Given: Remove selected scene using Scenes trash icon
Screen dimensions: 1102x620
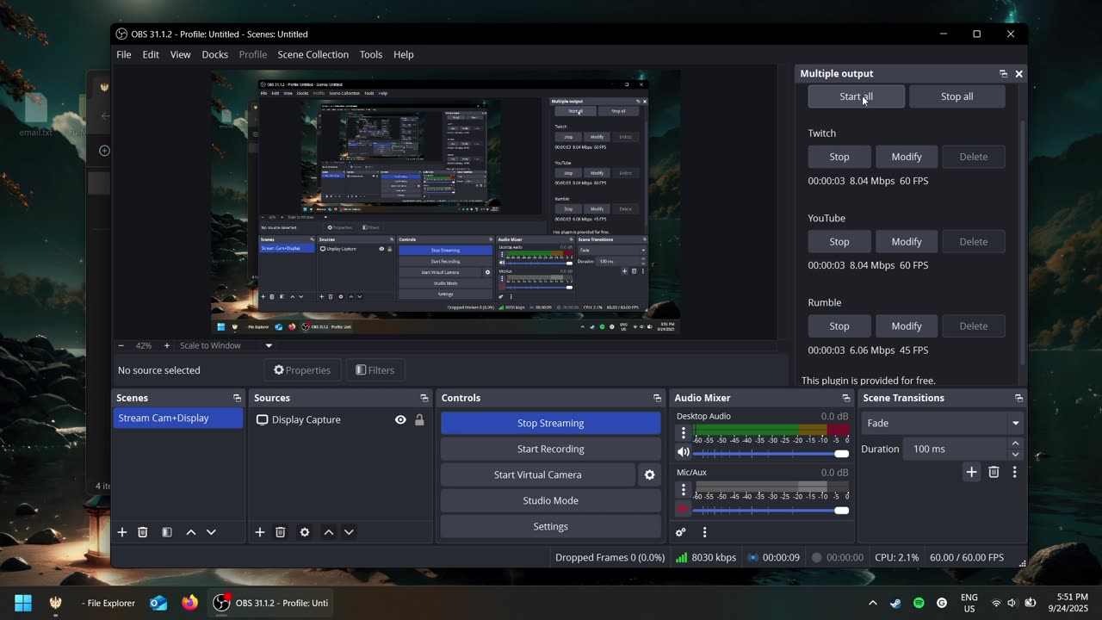Looking at the screenshot, I should (143, 532).
